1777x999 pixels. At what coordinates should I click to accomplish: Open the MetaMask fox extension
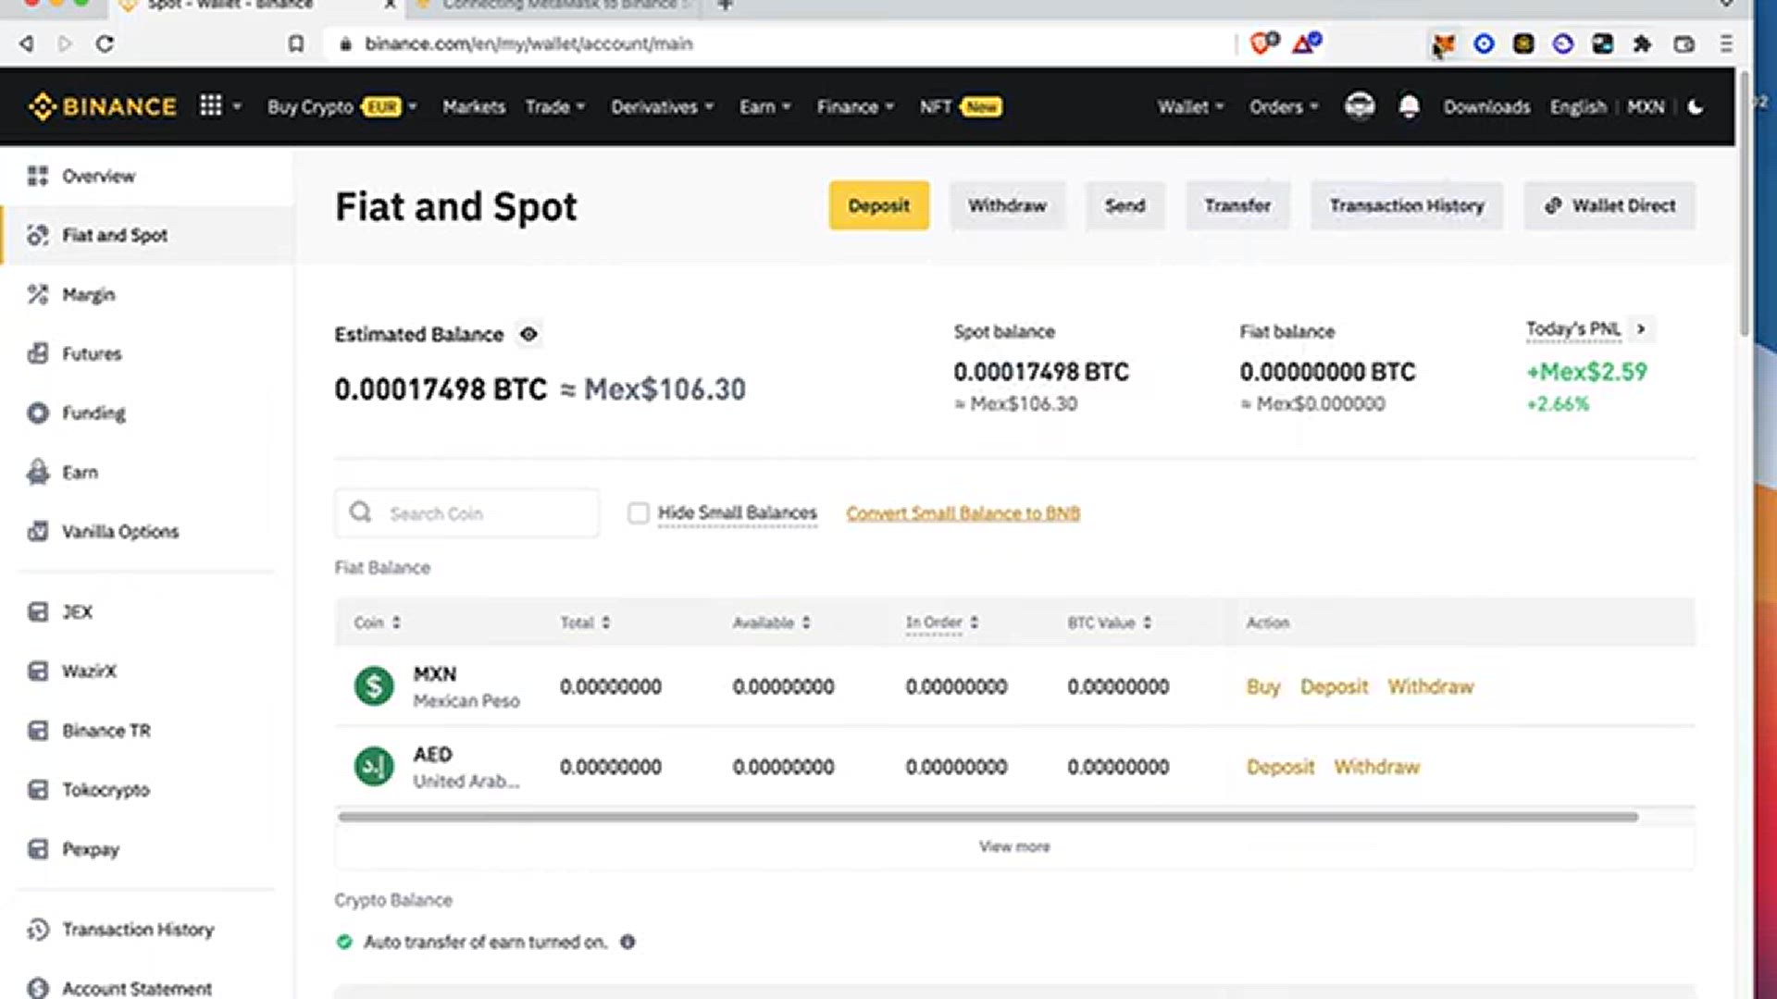coord(1443,43)
